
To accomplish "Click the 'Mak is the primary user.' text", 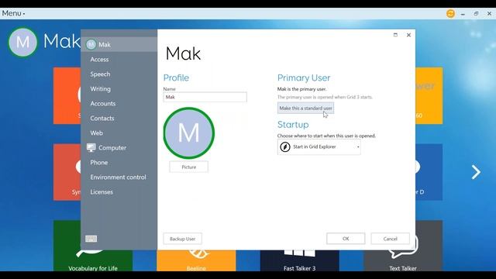I will point(301,89).
